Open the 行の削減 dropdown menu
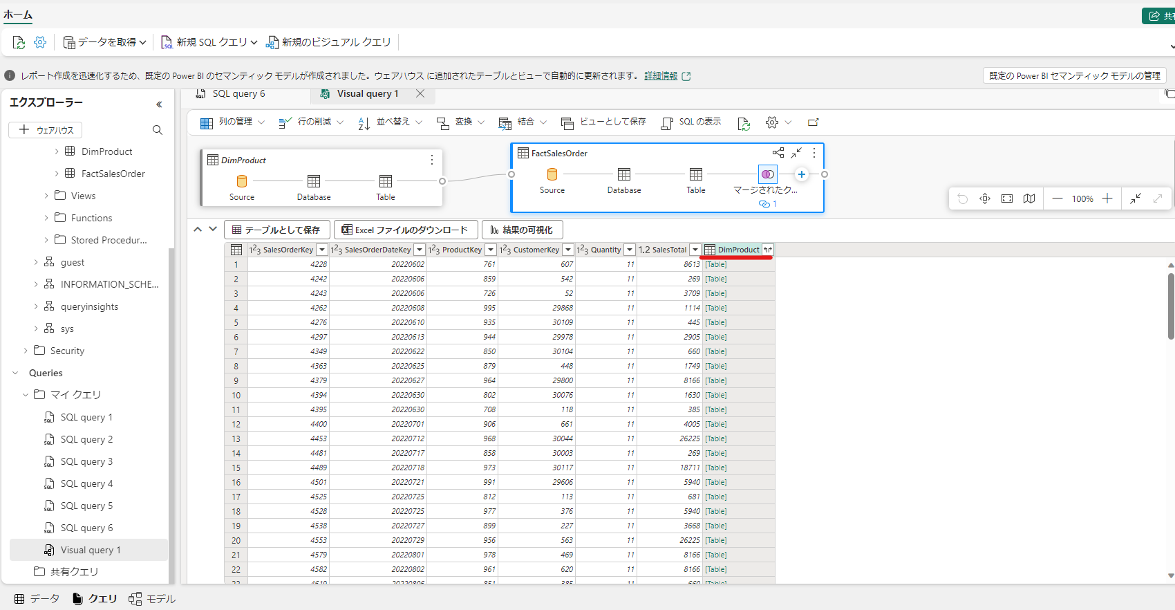This screenshot has width=1175, height=610. (311, 122)
